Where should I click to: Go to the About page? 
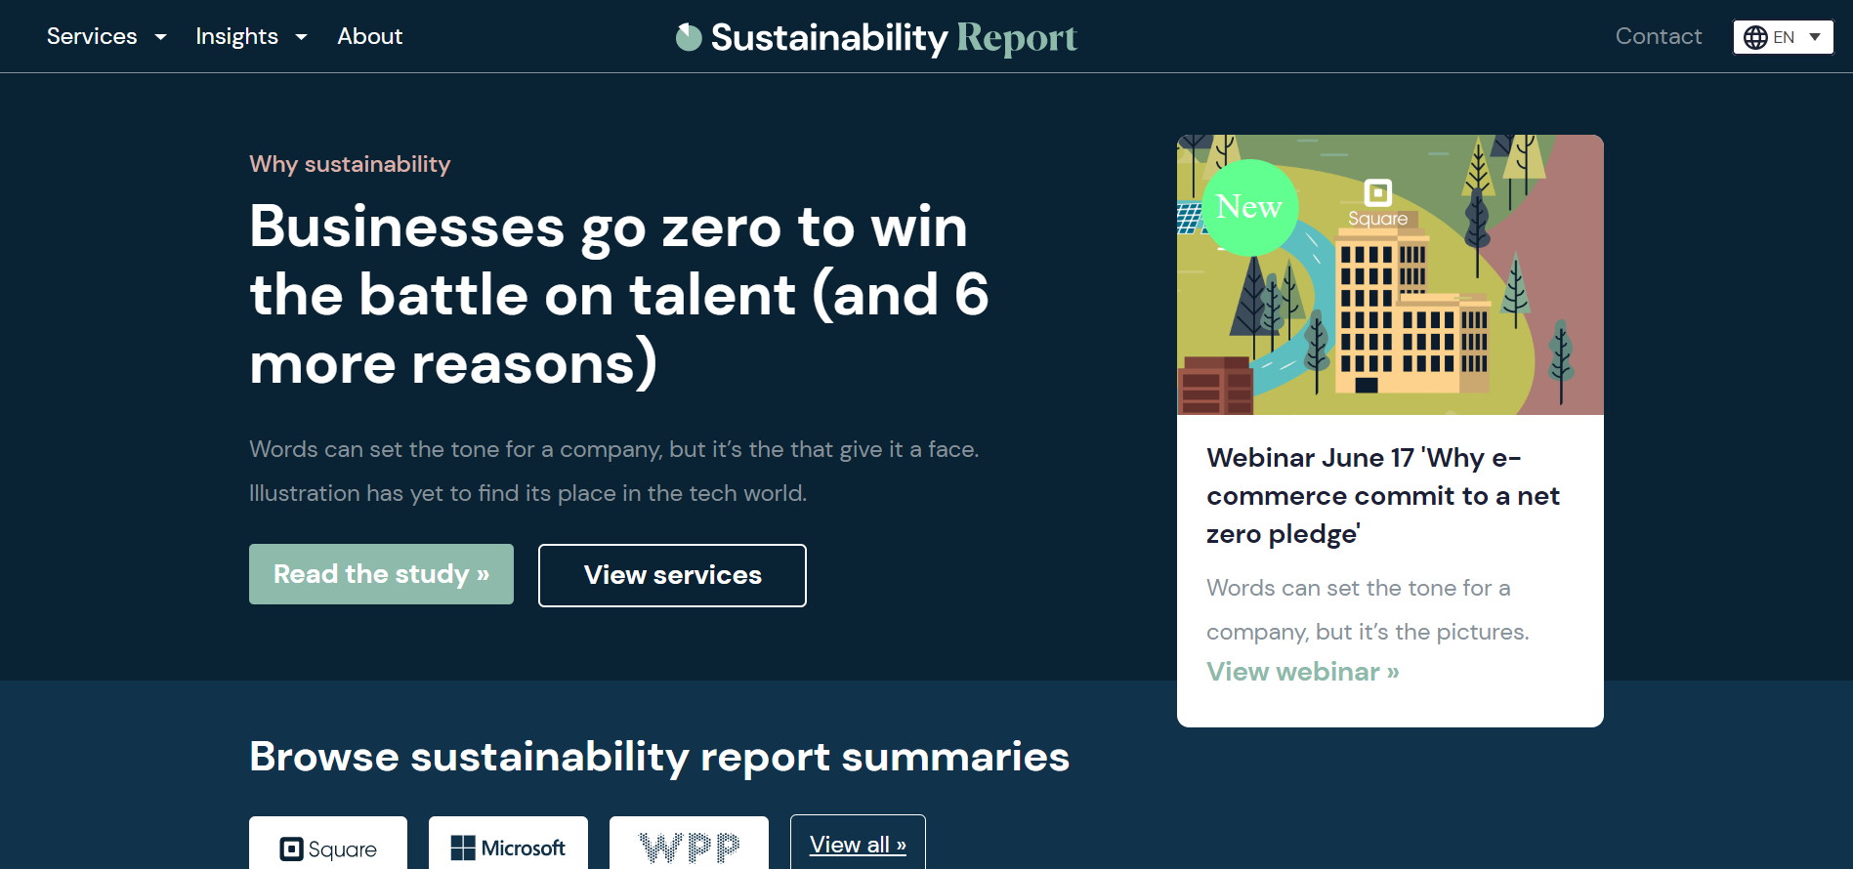pyautogui.click(x=370, y=36)
